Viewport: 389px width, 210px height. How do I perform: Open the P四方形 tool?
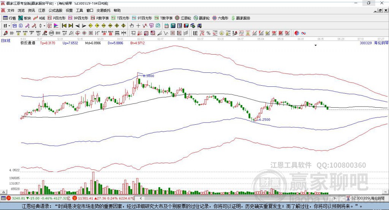click(x=57, y=18)
